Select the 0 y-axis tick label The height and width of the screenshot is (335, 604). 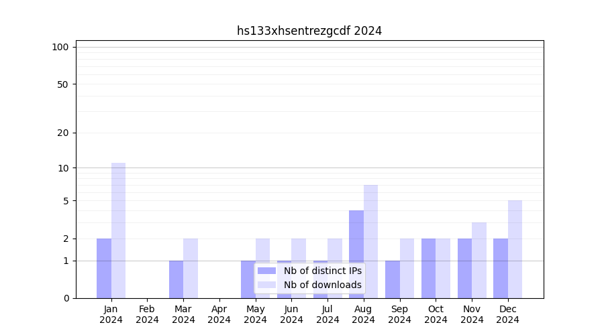pos(66,298)
